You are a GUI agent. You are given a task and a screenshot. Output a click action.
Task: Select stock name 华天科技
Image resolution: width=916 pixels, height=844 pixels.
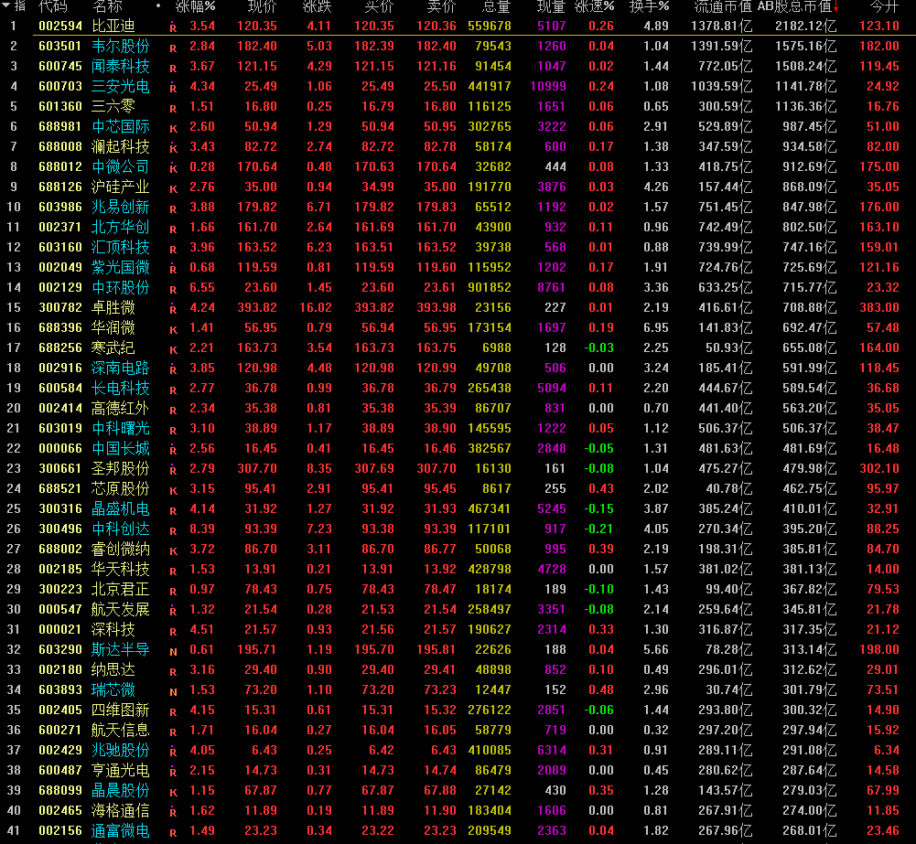(x=121, y=569)
